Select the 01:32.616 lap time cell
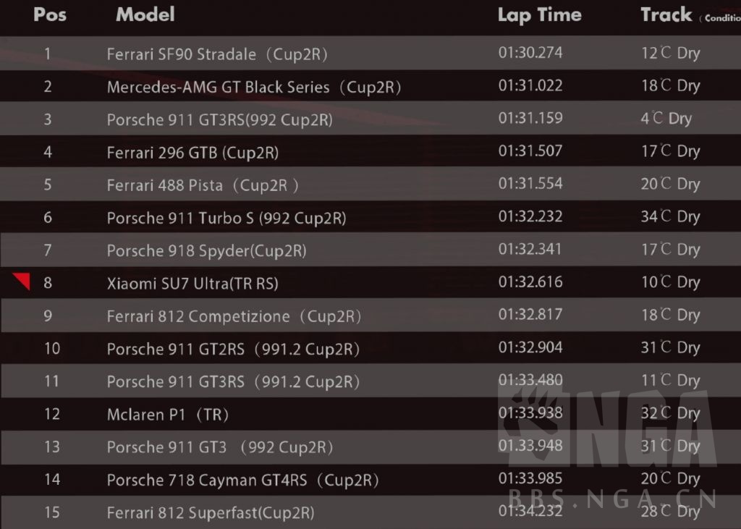This screenshot has height=529, width=741. pyautogui.click(x=530, y=282)
